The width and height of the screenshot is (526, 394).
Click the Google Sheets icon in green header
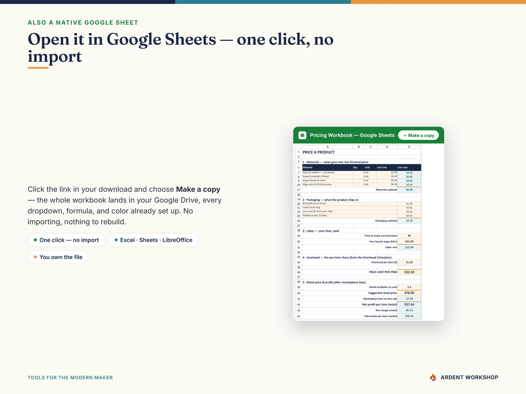pos(302,135)
